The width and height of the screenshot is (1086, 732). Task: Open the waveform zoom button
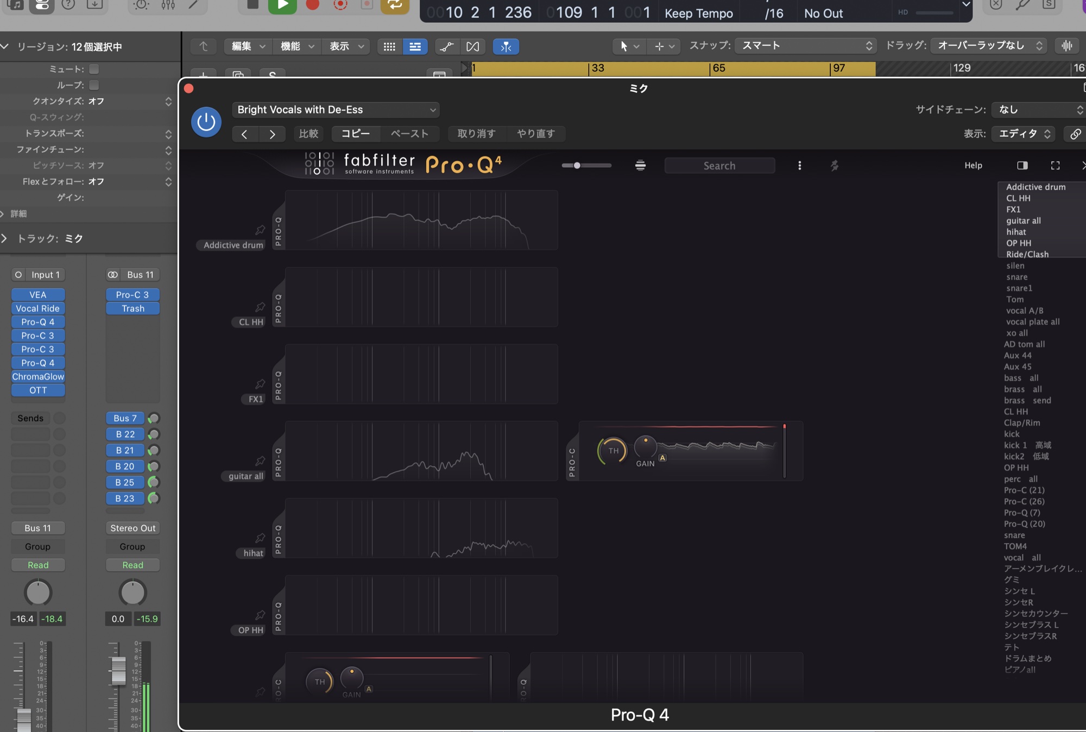pos(1067,46)
